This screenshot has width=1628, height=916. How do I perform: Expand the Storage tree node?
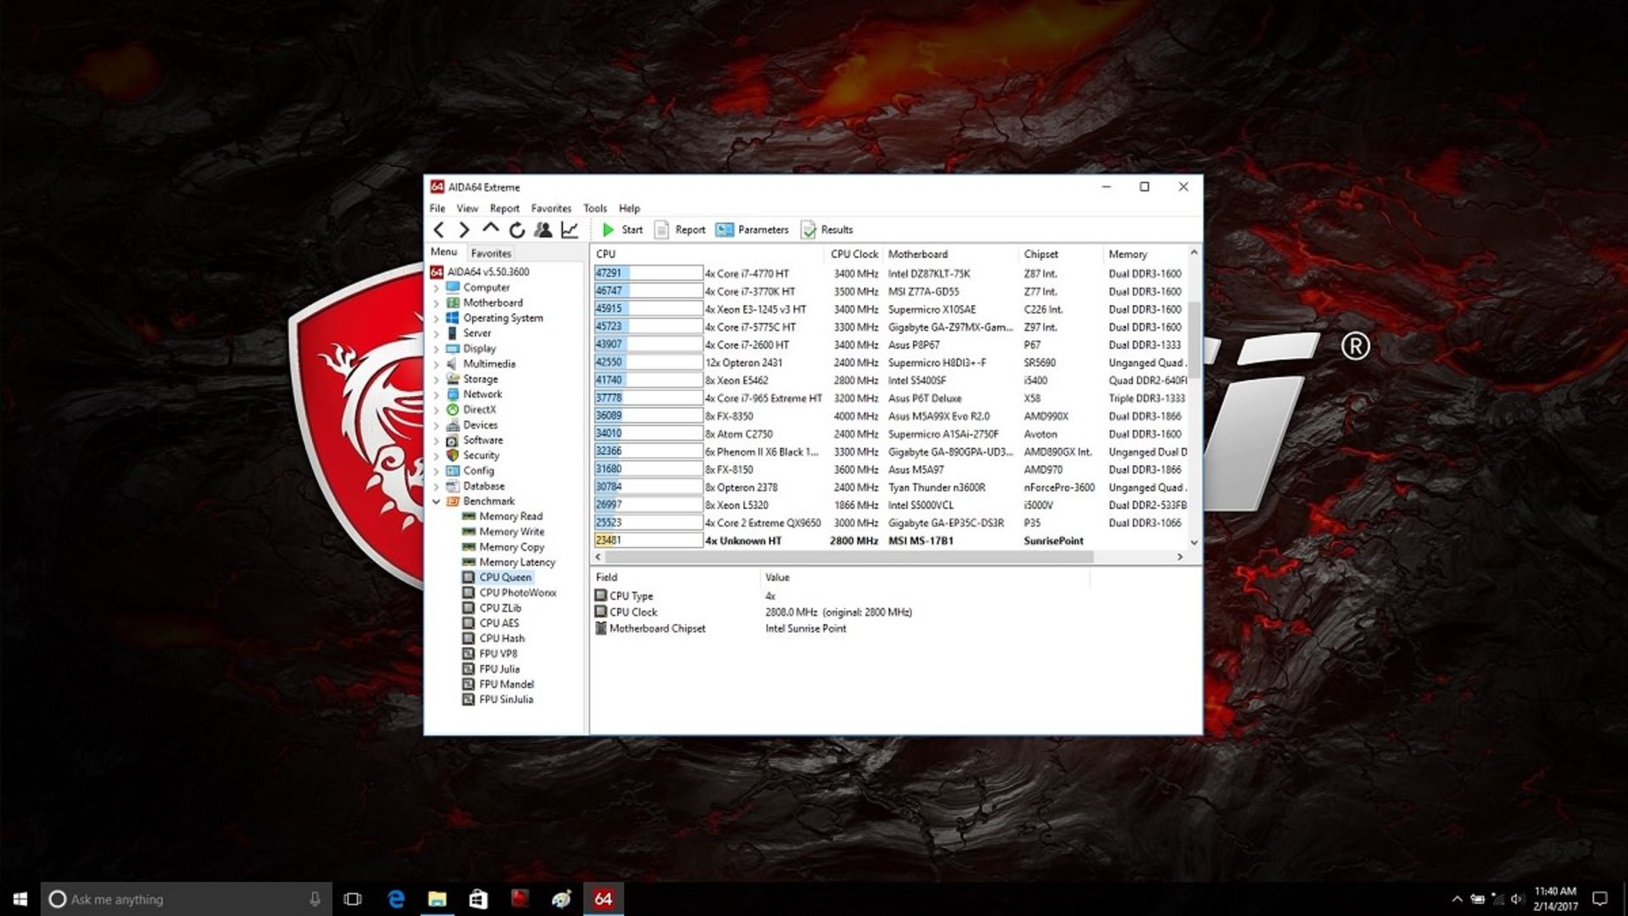coord(436,380)
